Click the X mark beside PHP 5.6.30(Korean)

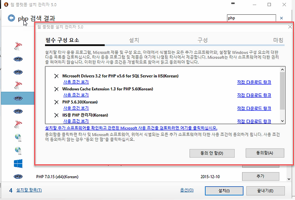[57, 102]
